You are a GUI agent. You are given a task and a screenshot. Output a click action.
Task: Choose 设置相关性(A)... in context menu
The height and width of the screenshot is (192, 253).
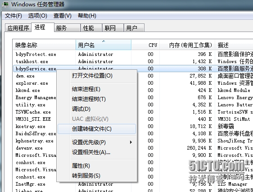97,152
